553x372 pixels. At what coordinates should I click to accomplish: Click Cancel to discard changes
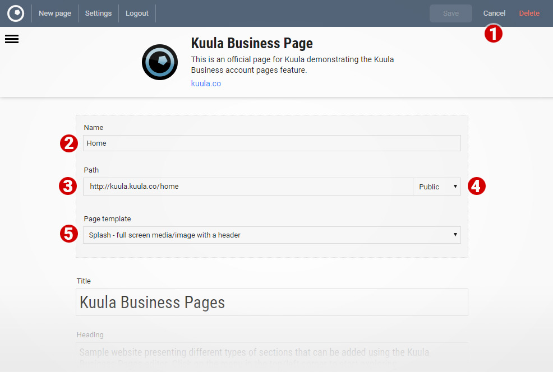coord(494,13)
